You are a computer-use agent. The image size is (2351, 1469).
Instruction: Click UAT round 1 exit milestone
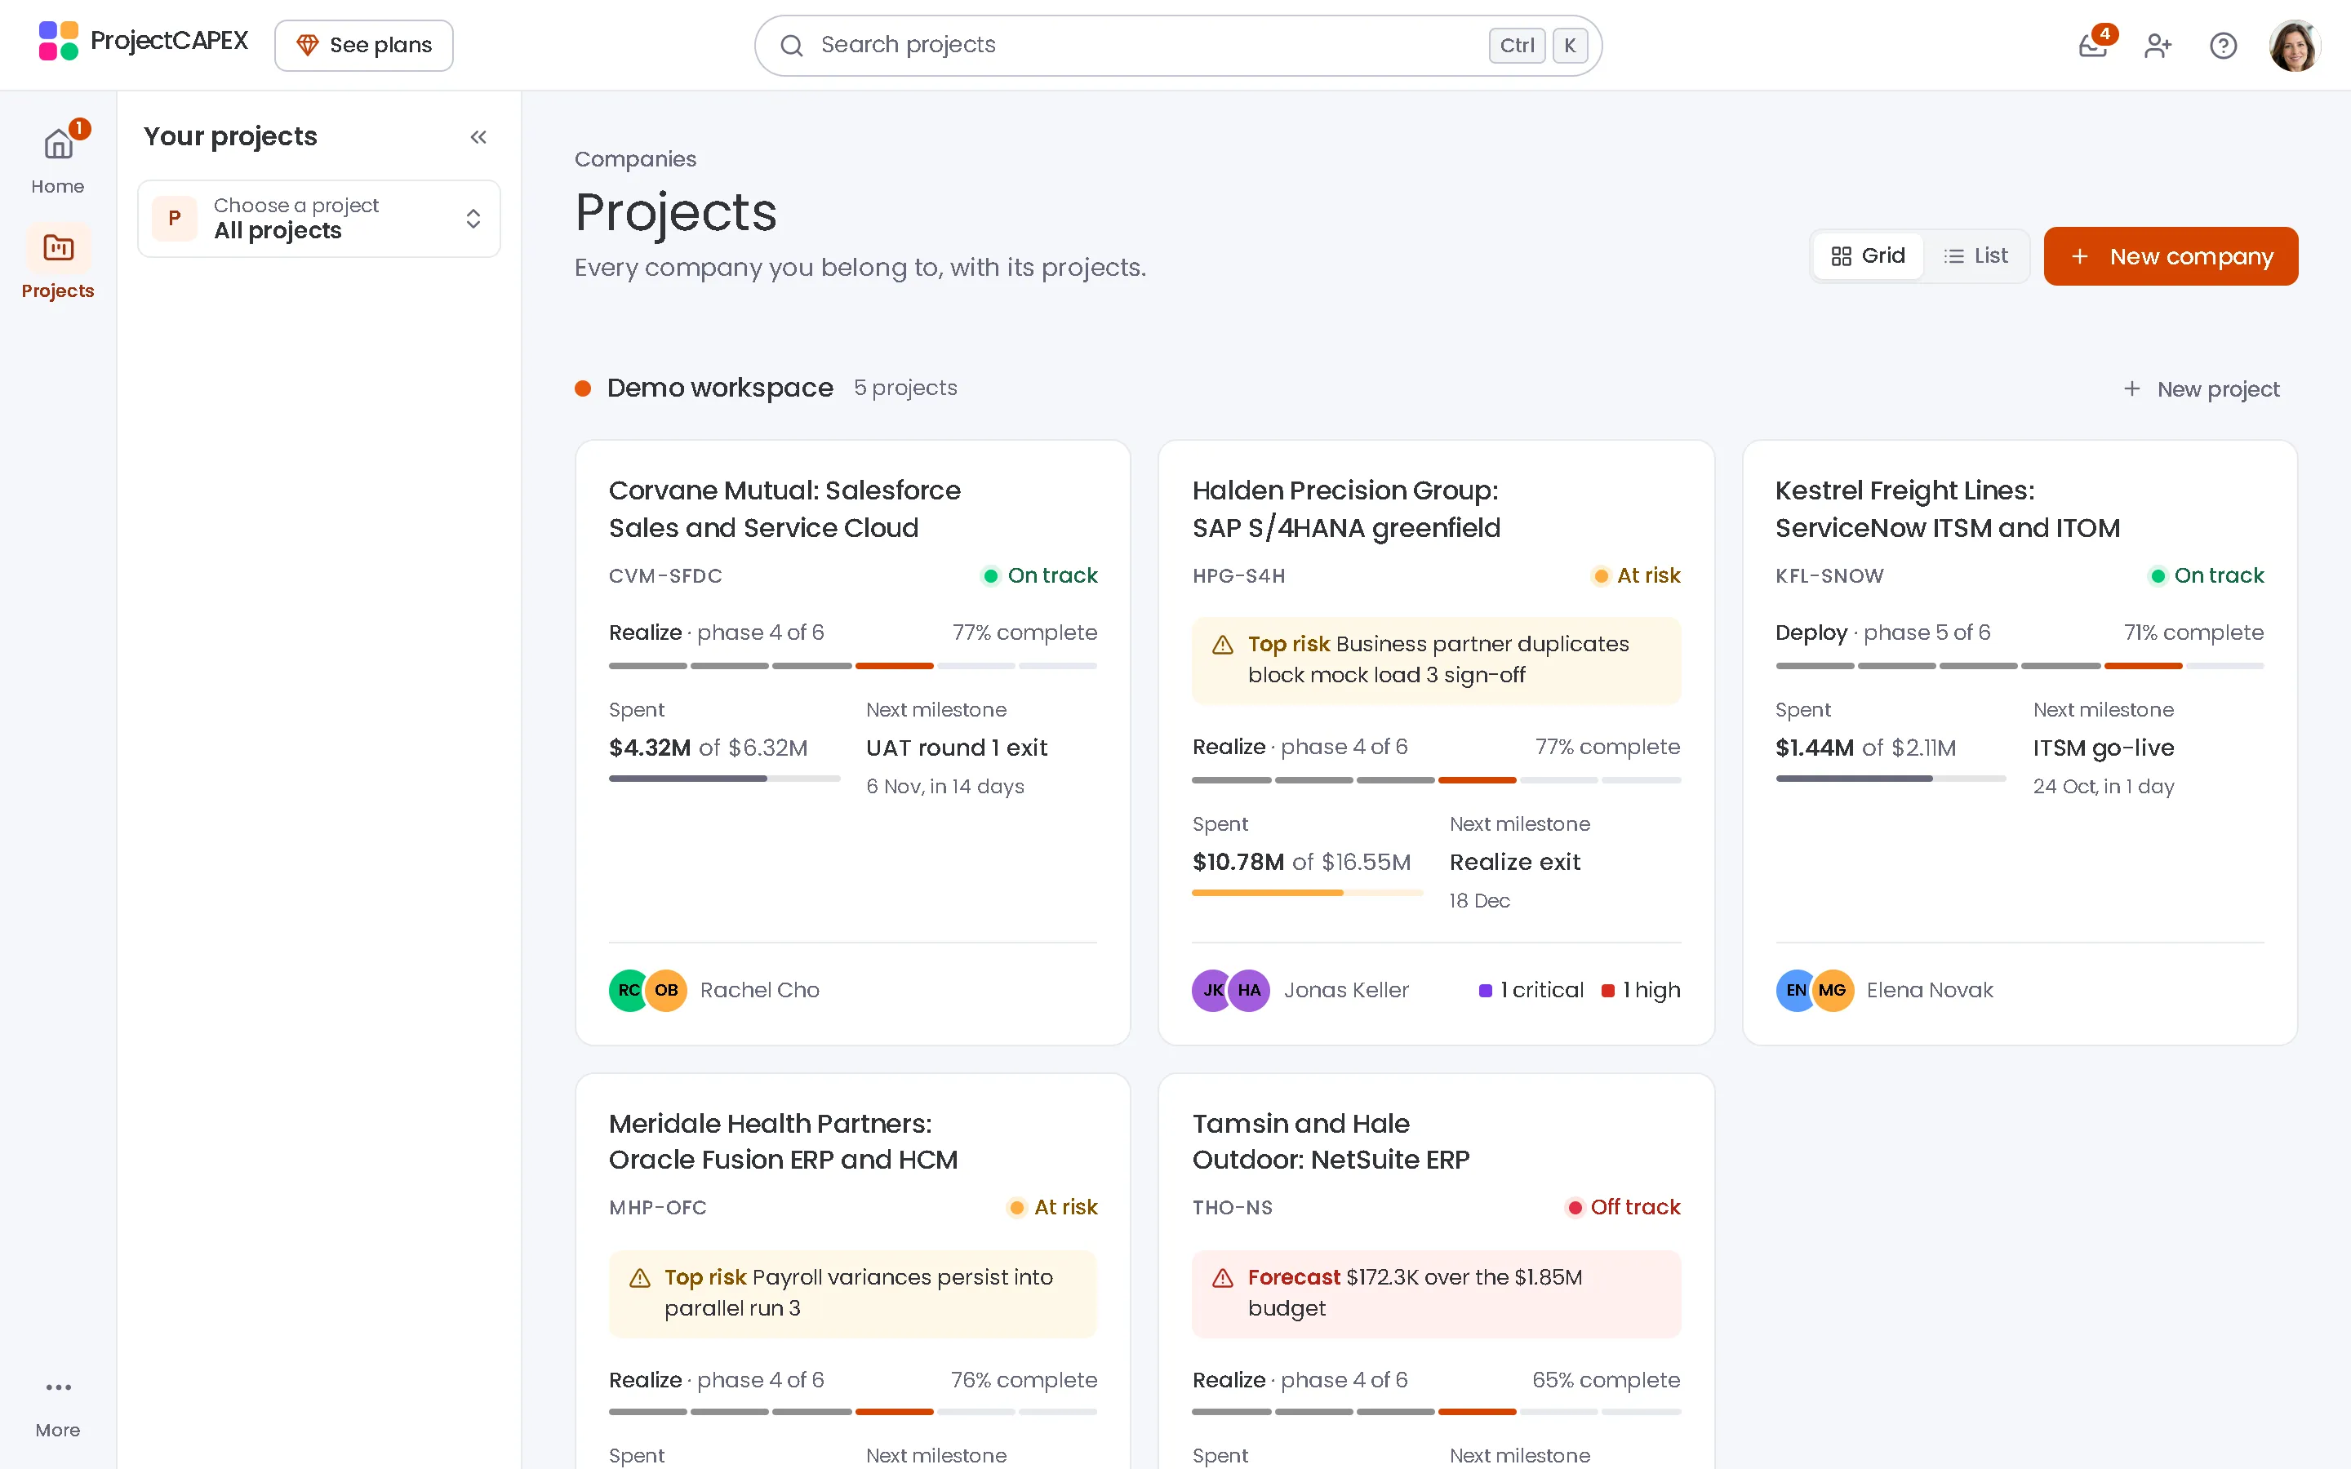pyautogui.click(x=956, y=748)
